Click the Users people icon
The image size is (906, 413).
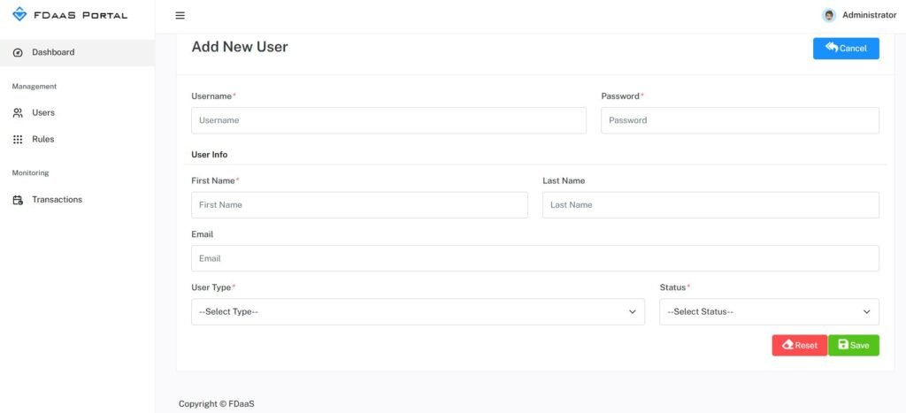18,113
